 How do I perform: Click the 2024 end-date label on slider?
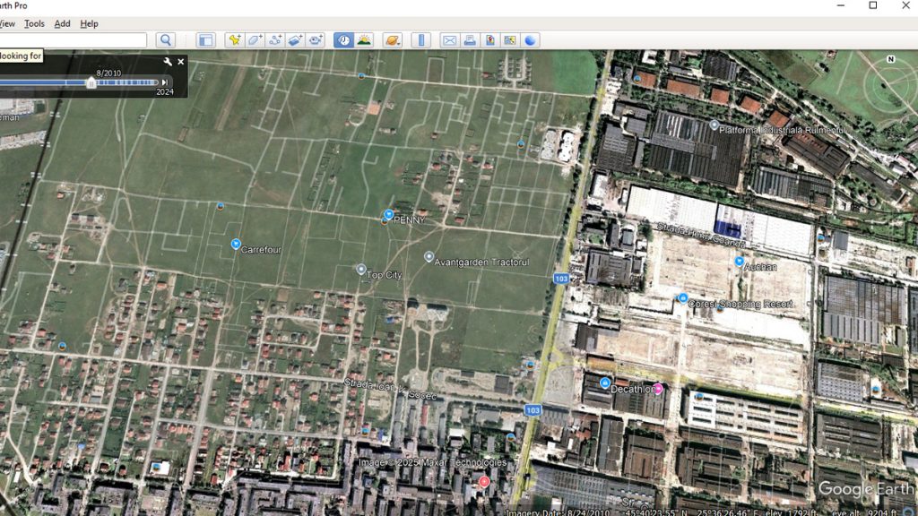click(x=165, y=92)
